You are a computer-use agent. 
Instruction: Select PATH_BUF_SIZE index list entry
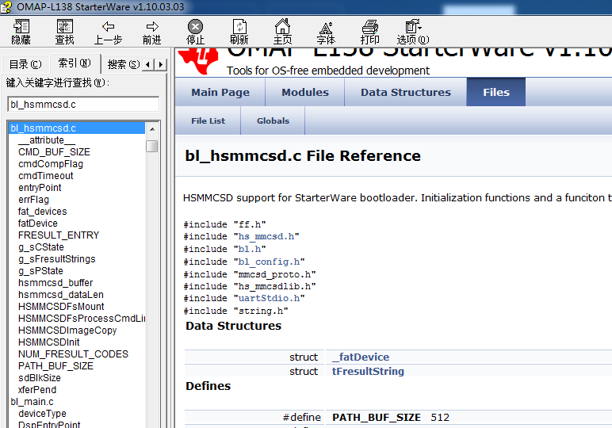(55, 366)
